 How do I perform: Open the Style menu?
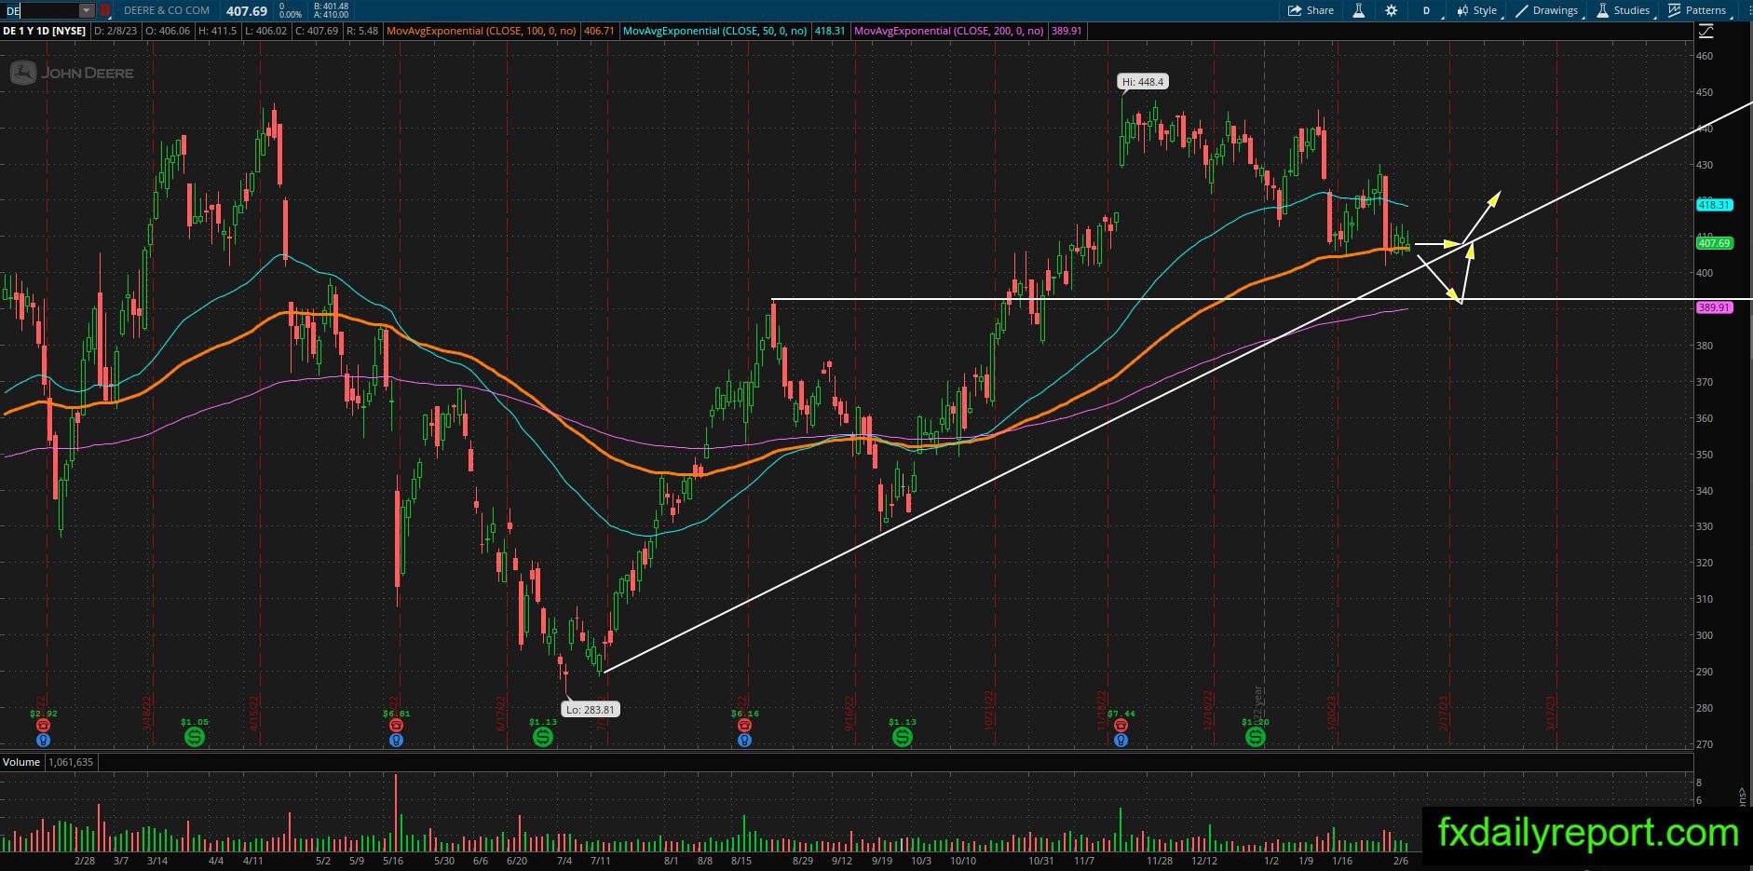1477,10
